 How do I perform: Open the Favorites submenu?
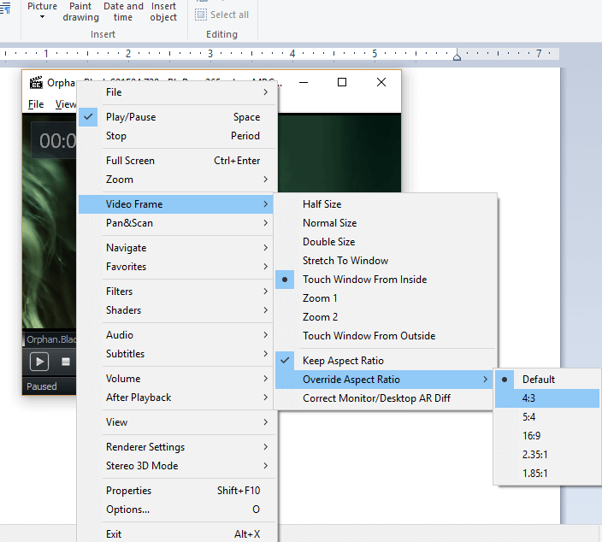[x=176, y=267]
